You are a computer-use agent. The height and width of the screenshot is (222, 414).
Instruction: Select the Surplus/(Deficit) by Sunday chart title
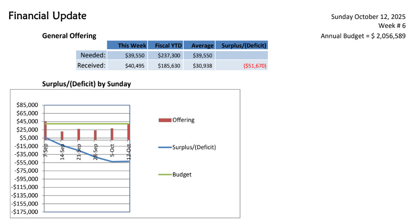click(x=86, y=84)
